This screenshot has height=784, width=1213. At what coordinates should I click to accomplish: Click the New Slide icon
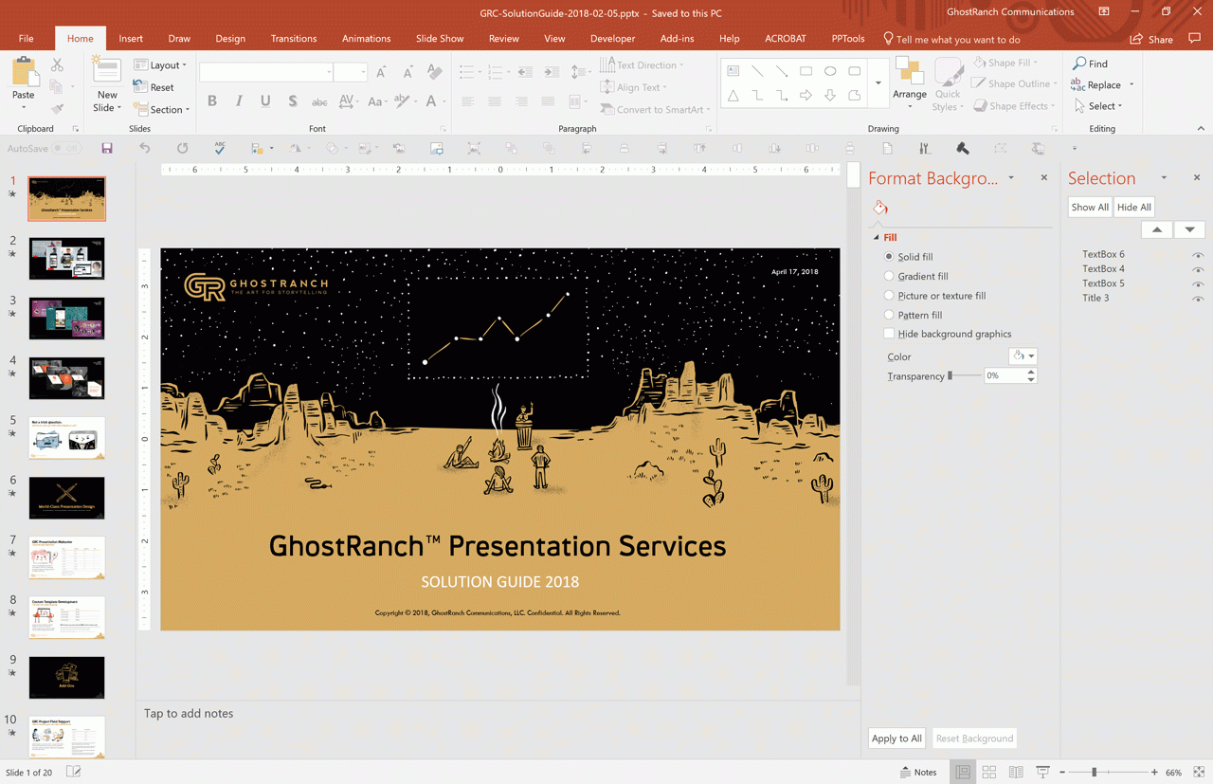[106, 71]
